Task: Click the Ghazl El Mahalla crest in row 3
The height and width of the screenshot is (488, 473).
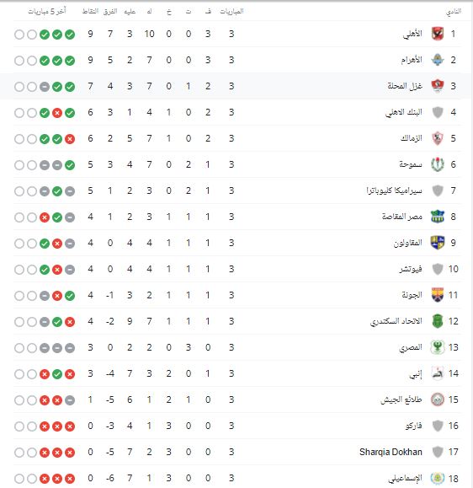Action: click(438, 86)
